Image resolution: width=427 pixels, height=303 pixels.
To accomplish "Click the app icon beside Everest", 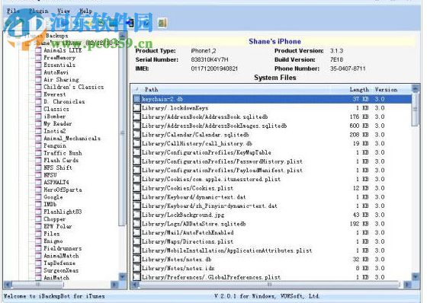I will 39,94.
